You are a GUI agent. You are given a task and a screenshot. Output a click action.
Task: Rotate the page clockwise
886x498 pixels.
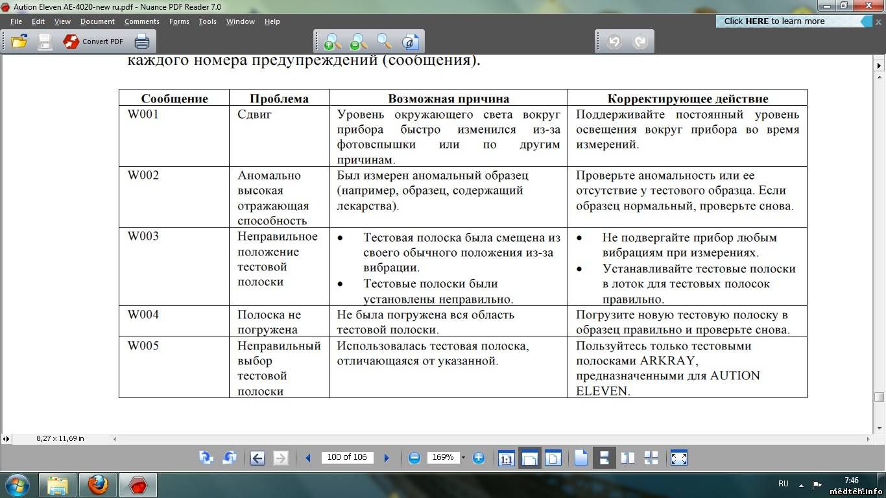[206, 458]
